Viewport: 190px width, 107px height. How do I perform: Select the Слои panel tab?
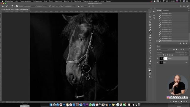coord(158,46)
